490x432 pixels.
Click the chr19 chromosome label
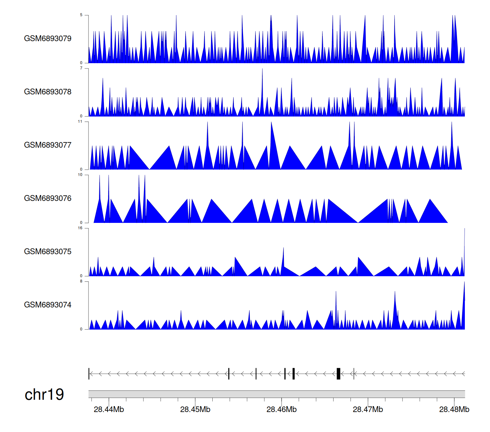point(44,395)
